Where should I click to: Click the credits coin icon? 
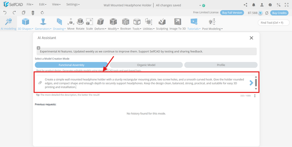pos(260,13)
